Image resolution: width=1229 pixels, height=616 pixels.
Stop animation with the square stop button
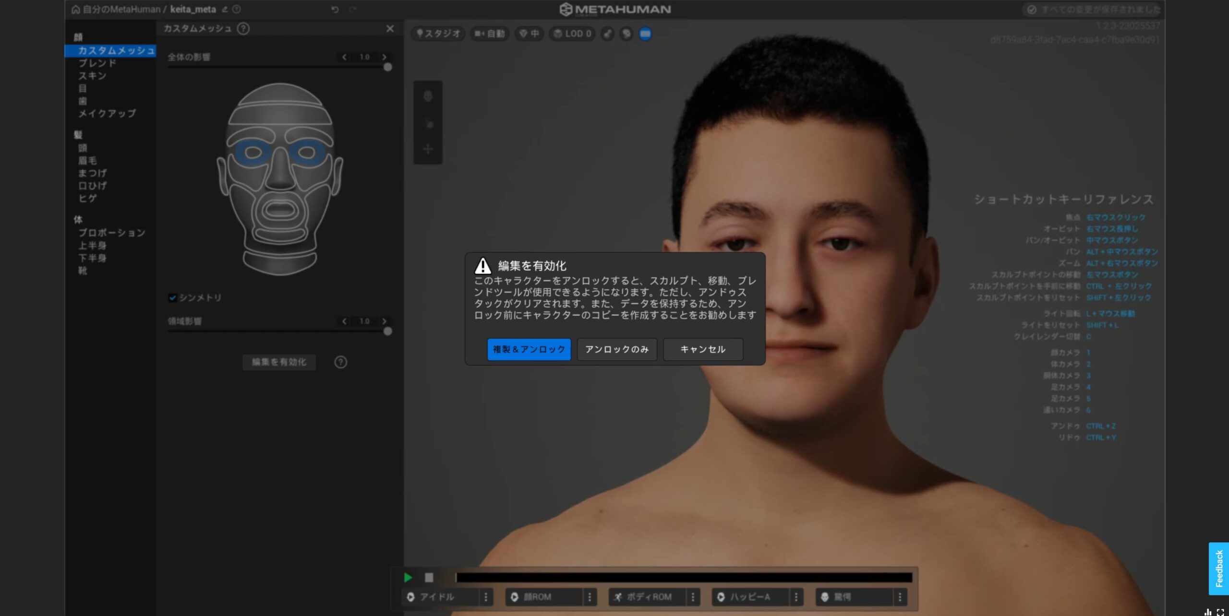tap(429, 578)
